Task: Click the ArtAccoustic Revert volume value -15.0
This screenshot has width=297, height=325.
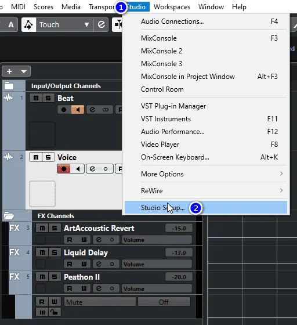Action: point(179,228)
